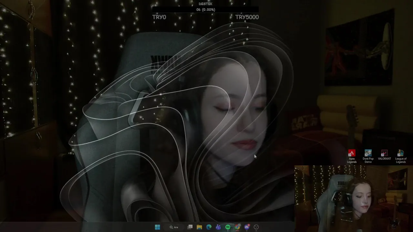This screenshot has height=232, width=413.
Task: Click the TRY5000 goal target label
Action: click(247, 17)
